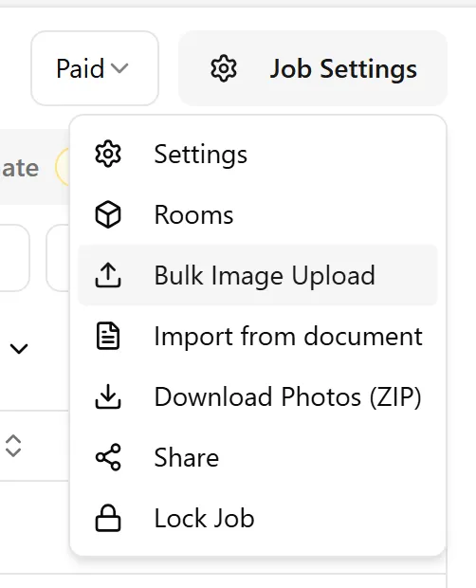
Task: Click the download arrow icon
Action: click(108, 396)
